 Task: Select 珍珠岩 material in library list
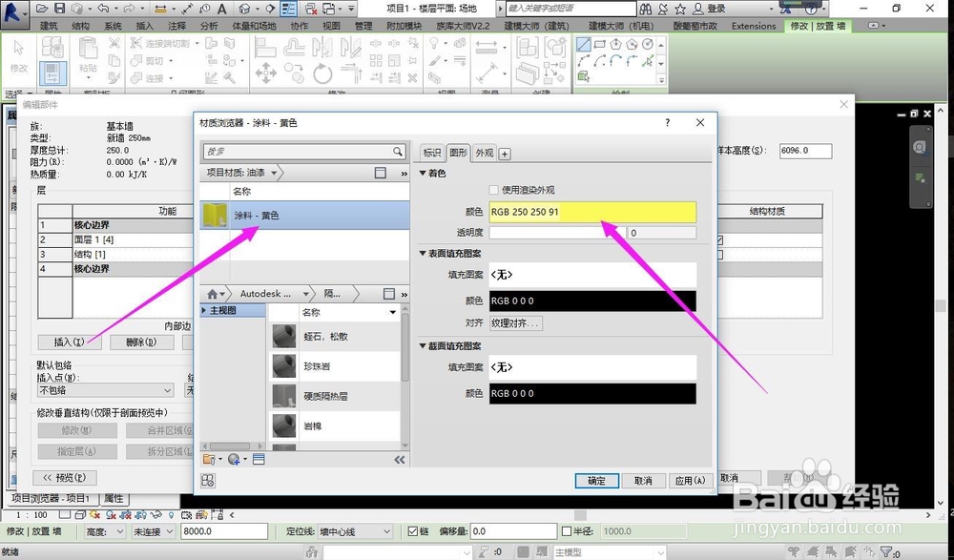(x=335, y=366)
